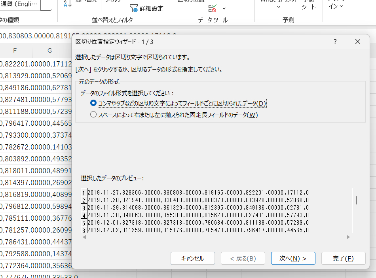Click the cell containing 796417.00000,44565
This screenshot has width=376, height=278.
coord(36,123)
